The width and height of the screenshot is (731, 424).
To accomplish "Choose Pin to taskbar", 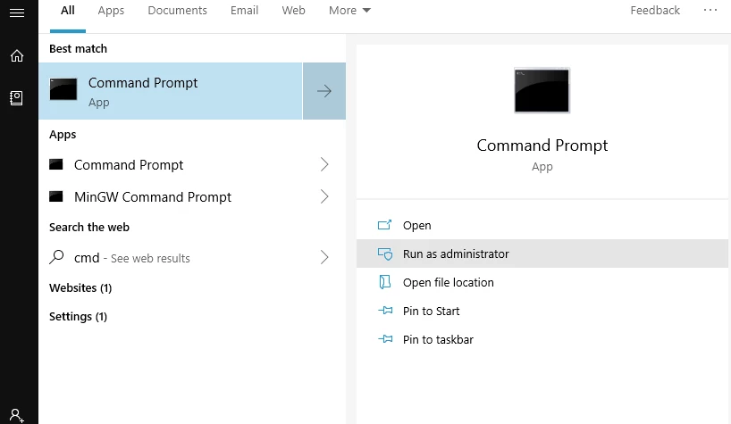I will tap(542, 339).
